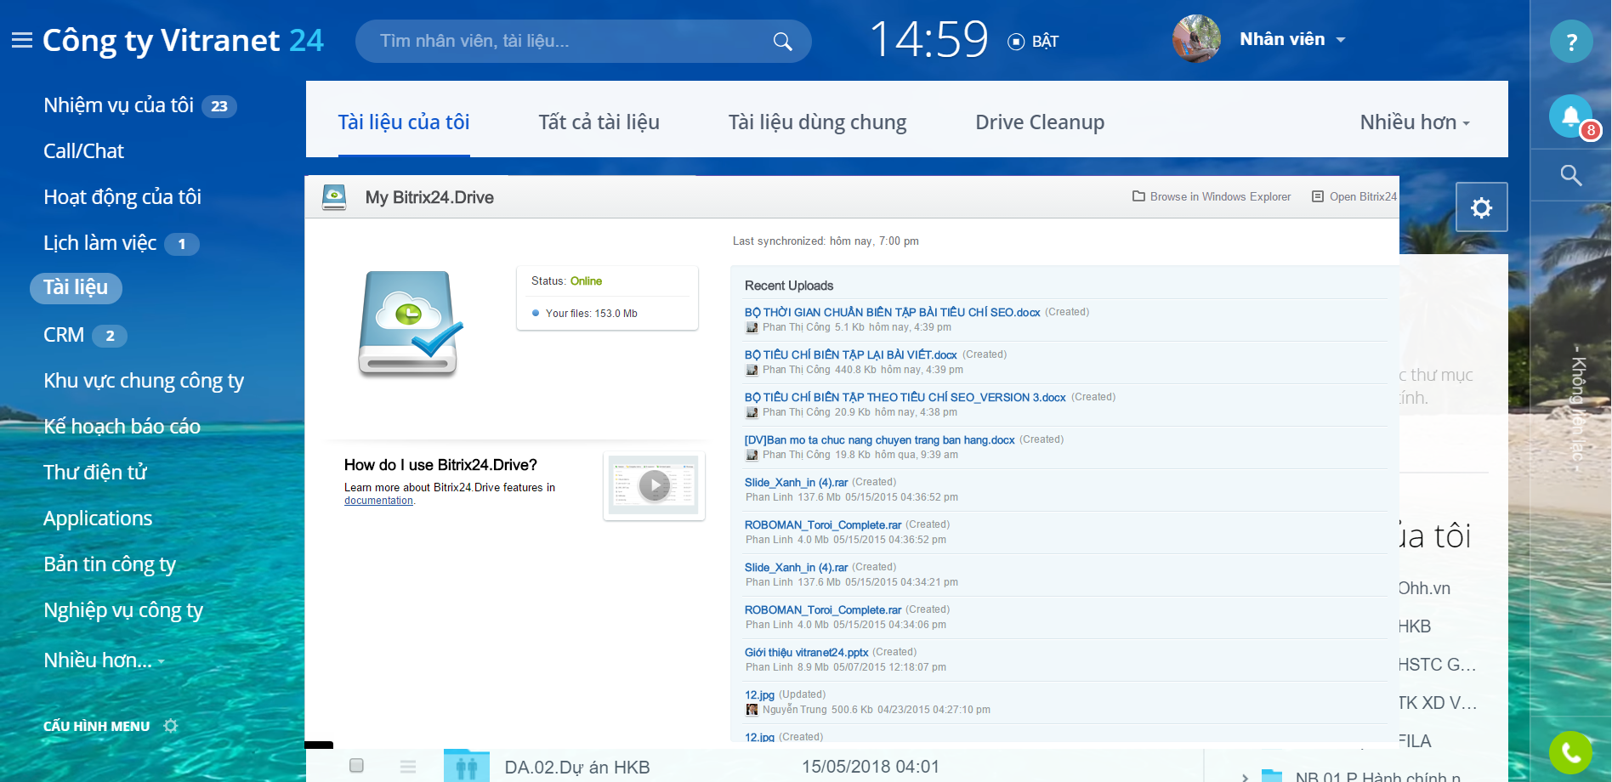Image resolution: width=1612 pixels, height=782 pixels.
Task: Click the task count badge 23
Action: pyautogui.click(x=219, y=106)
